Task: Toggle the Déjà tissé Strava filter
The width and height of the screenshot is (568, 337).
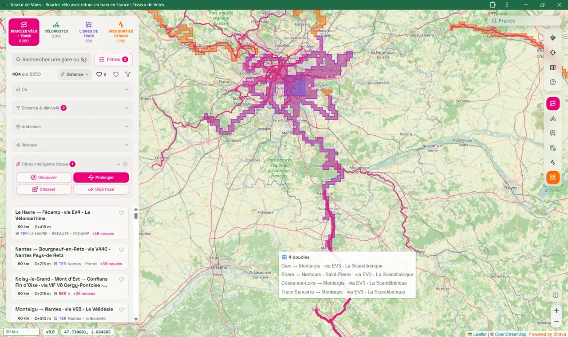Action: (x=101, y=189)
